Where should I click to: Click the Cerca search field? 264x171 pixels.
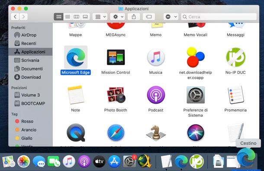[x=219, y=17]
